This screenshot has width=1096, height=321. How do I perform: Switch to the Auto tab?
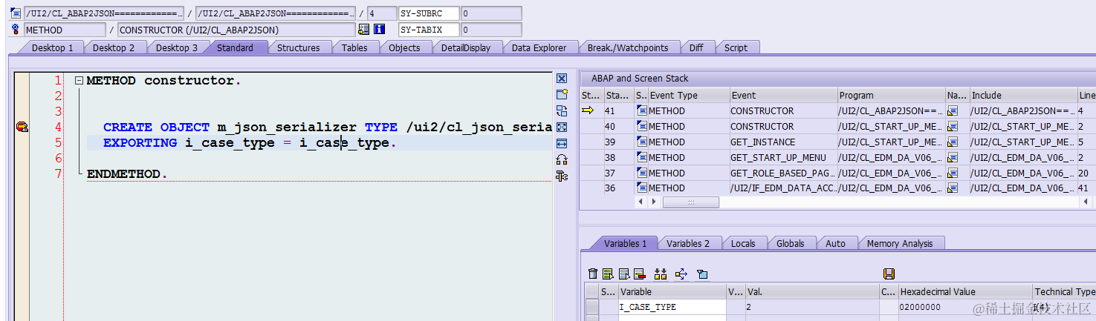[x=835, y=243]
